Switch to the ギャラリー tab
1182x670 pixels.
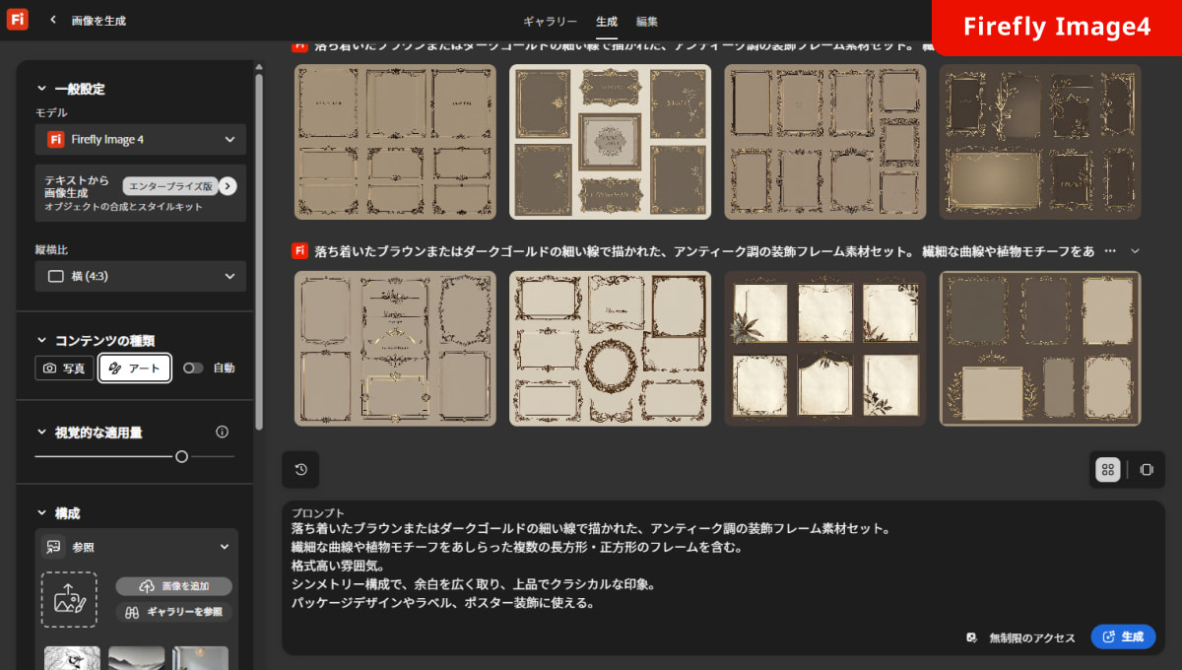[x=550, y=21]
